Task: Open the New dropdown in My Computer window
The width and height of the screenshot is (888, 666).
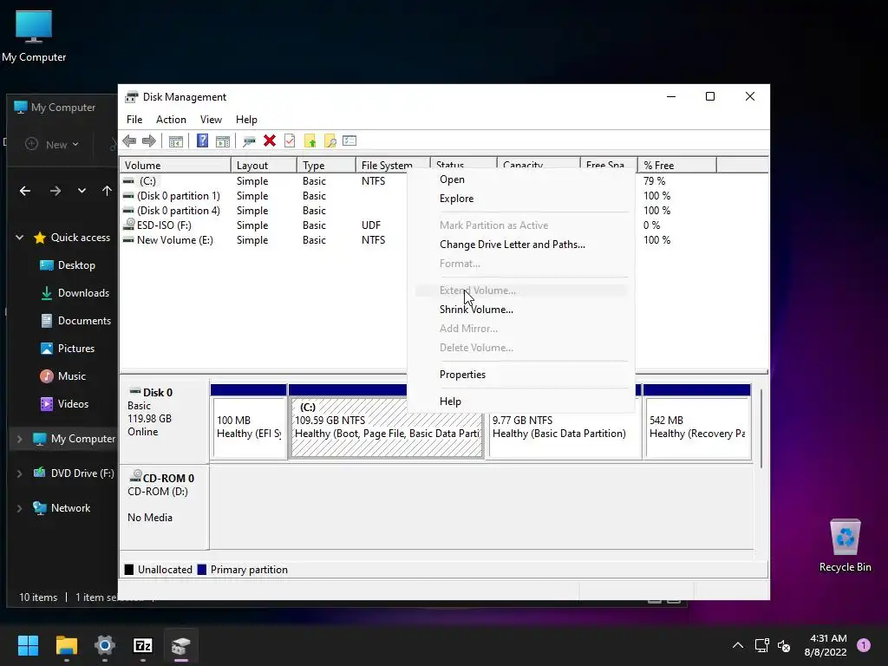Action: (52, 145)
